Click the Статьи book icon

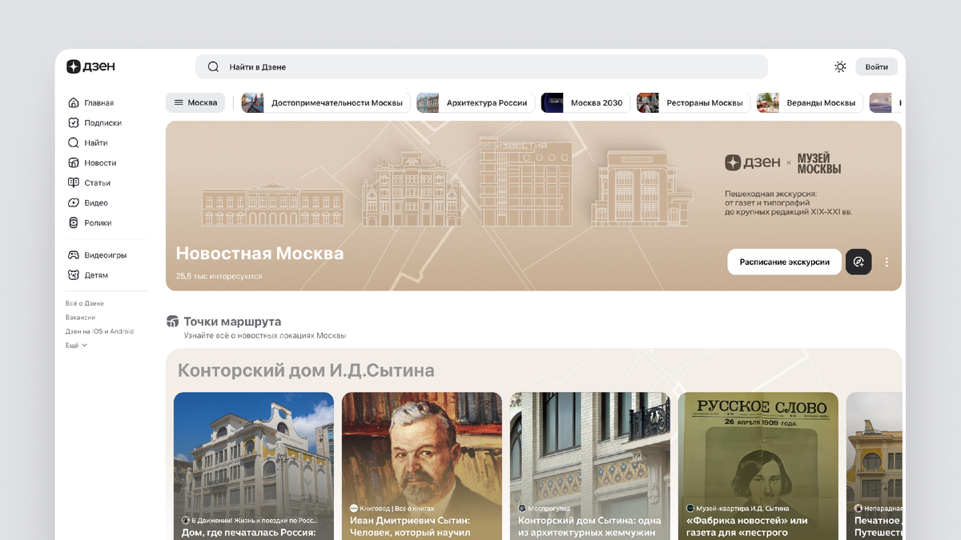click(73, 182)
